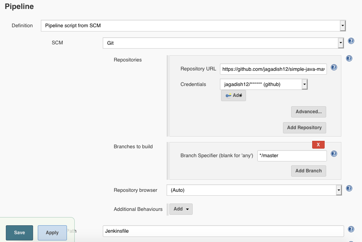This screenshot has height=242, width=362.
Task: Expand the Repository browser (Auto) dropdown
Action: 254,190
